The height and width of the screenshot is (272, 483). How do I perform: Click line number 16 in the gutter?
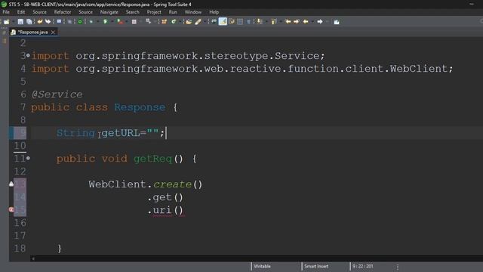coord(20,223)
